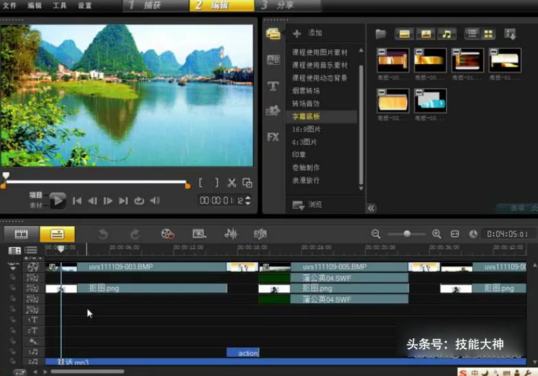Step to previous frame

click(92, 200)
